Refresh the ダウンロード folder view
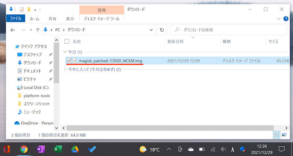This screenshot has height=156, width=293. (x=162, y=30)
